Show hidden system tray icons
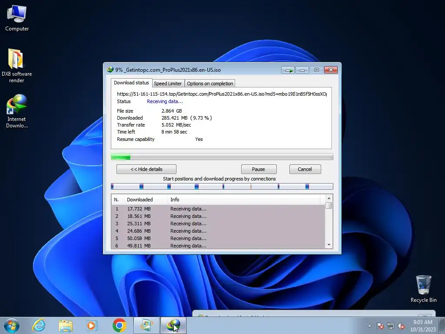445x334 pixels. click(369, 326)
